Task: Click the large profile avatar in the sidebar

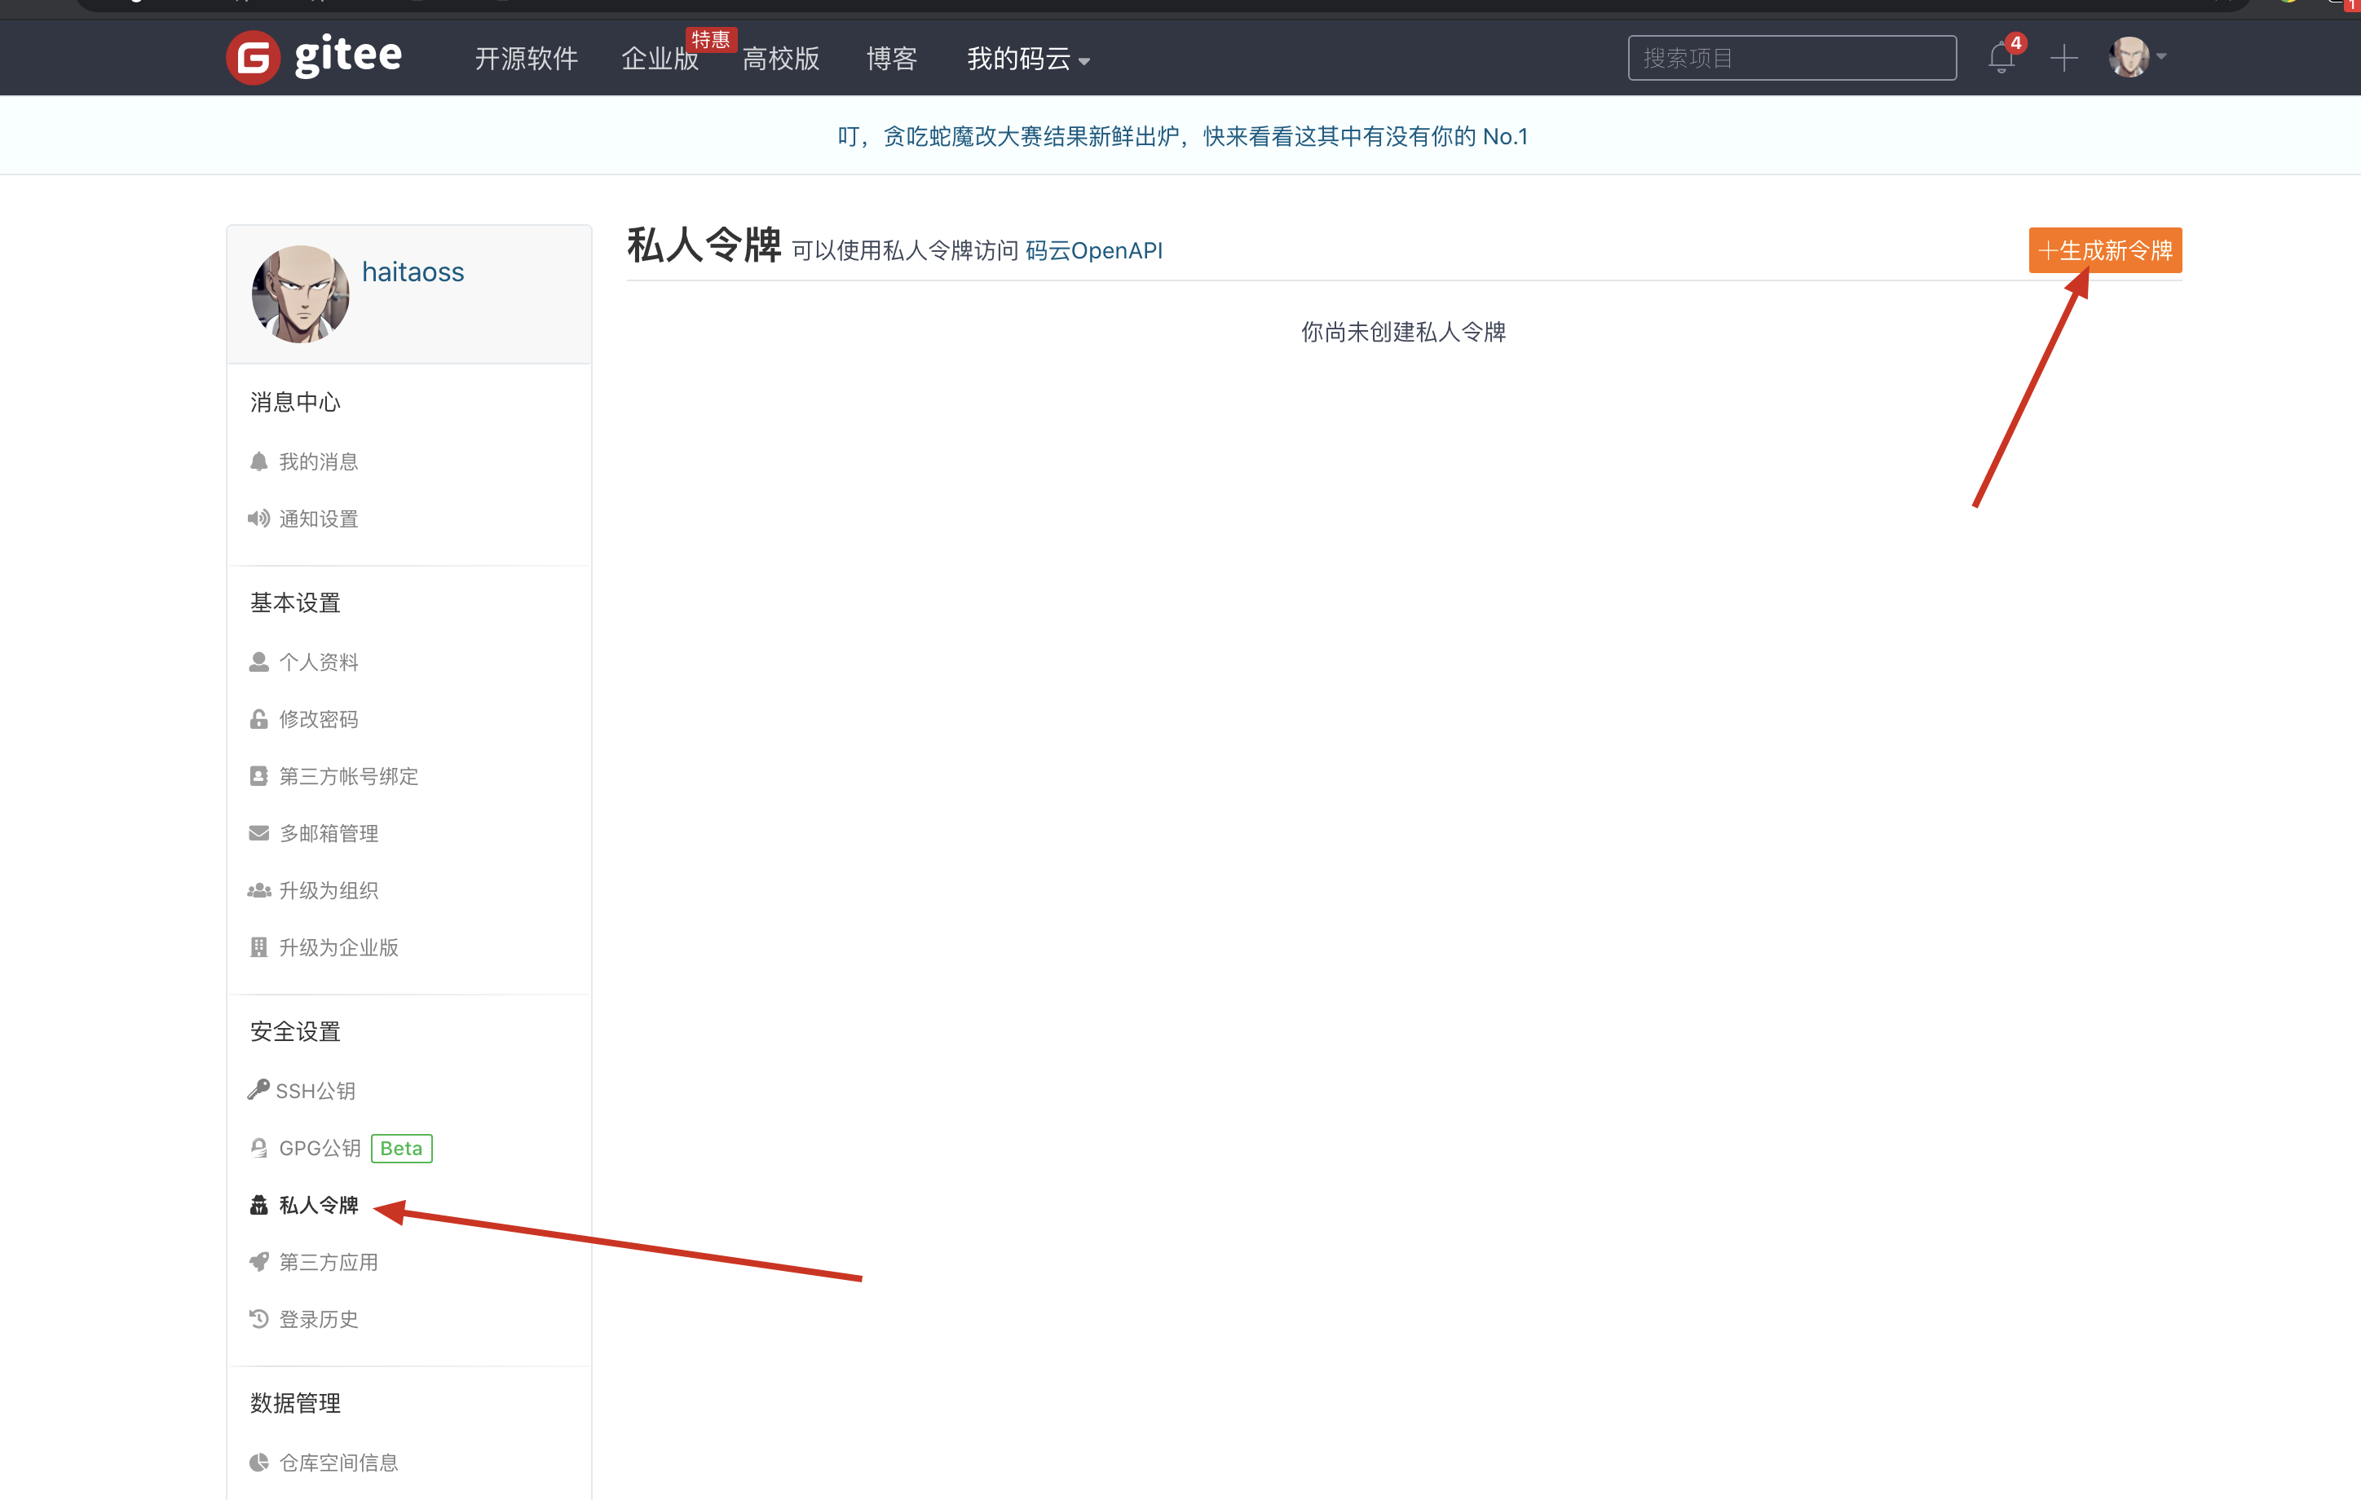Action: tap(300, 293)
